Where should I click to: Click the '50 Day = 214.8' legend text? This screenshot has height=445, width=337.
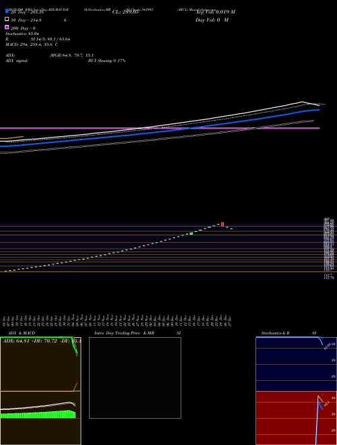point(26,20)
